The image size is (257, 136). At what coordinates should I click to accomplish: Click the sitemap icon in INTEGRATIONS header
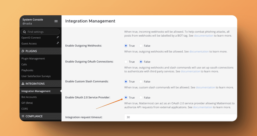coord(23,84)
